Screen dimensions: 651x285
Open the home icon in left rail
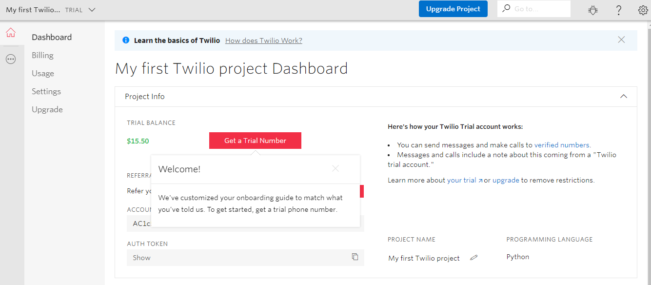point(11,33)
